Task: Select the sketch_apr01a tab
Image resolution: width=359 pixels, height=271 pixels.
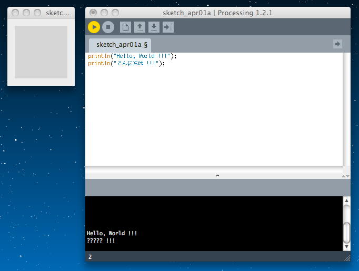Action: (x=121, y=45)
